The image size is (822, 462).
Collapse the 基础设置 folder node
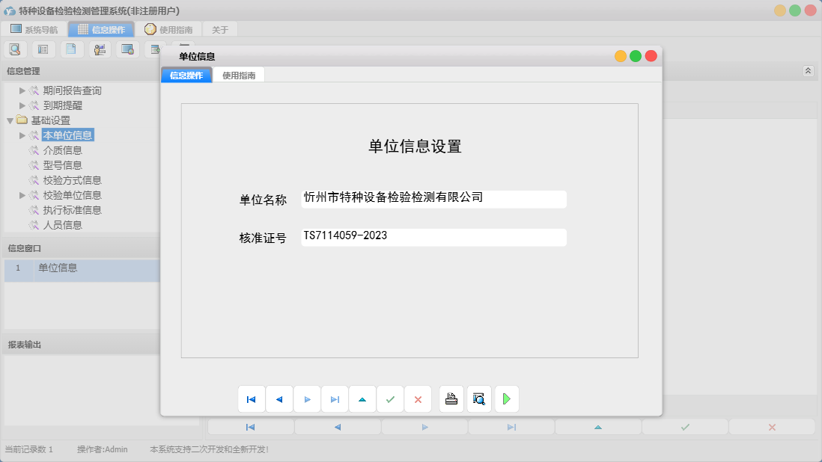coord(9,120)
